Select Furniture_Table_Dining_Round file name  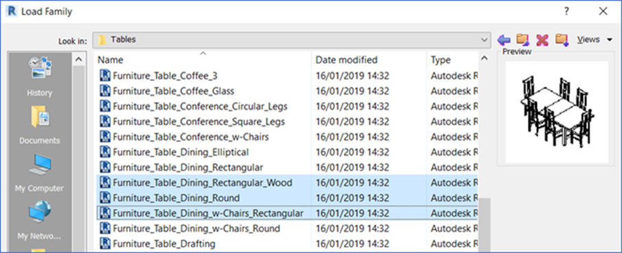[176, 197]
